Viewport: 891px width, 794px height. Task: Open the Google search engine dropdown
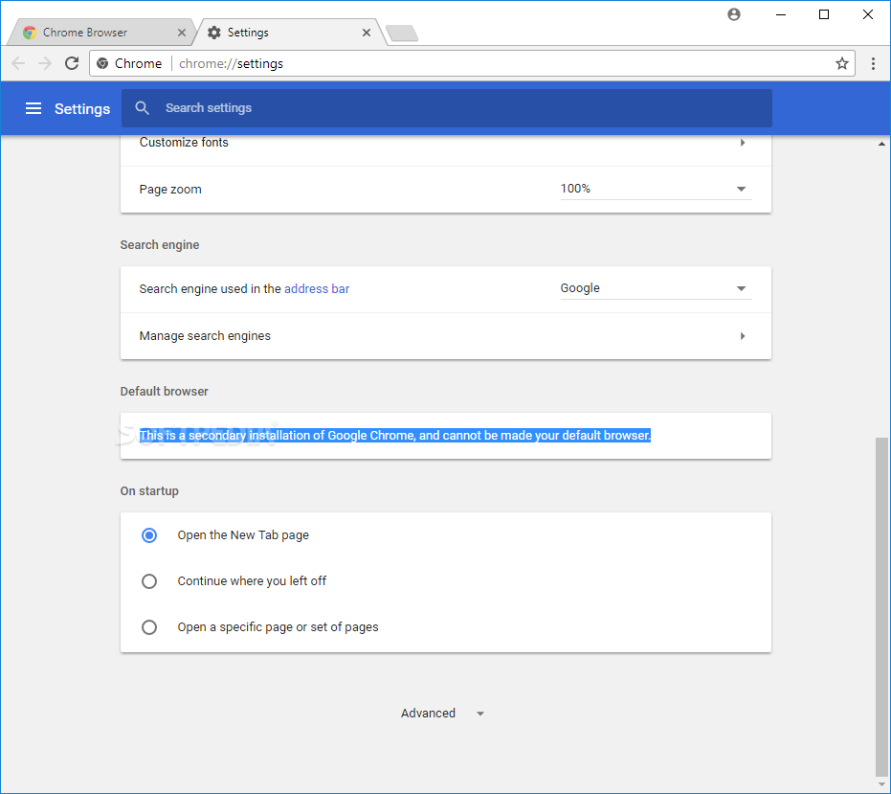(656, 288)
